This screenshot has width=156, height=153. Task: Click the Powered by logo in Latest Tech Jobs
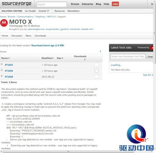pos(152,48)
